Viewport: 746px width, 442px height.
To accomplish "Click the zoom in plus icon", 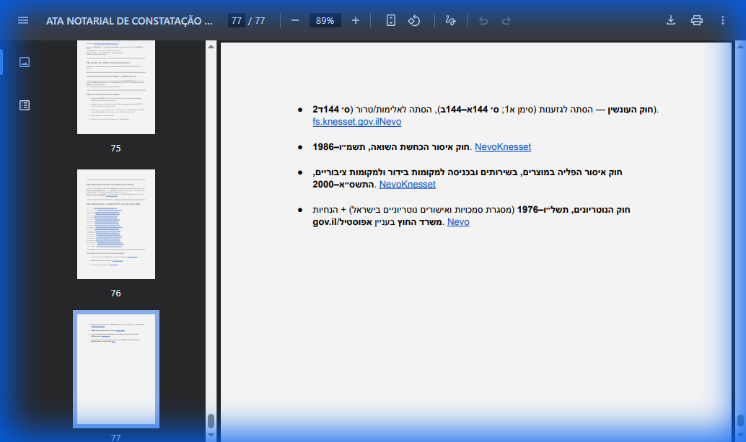I will pyautogui.click(x=356, y=20).
